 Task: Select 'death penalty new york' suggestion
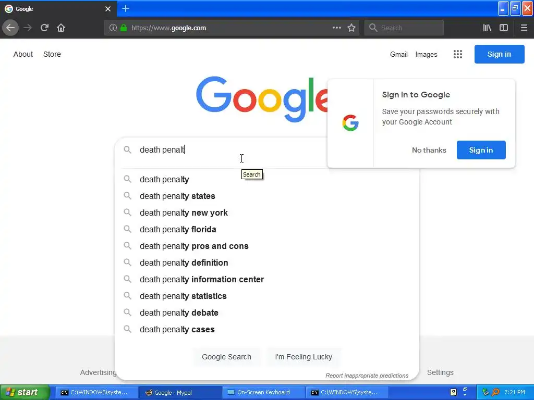(267, 213)
